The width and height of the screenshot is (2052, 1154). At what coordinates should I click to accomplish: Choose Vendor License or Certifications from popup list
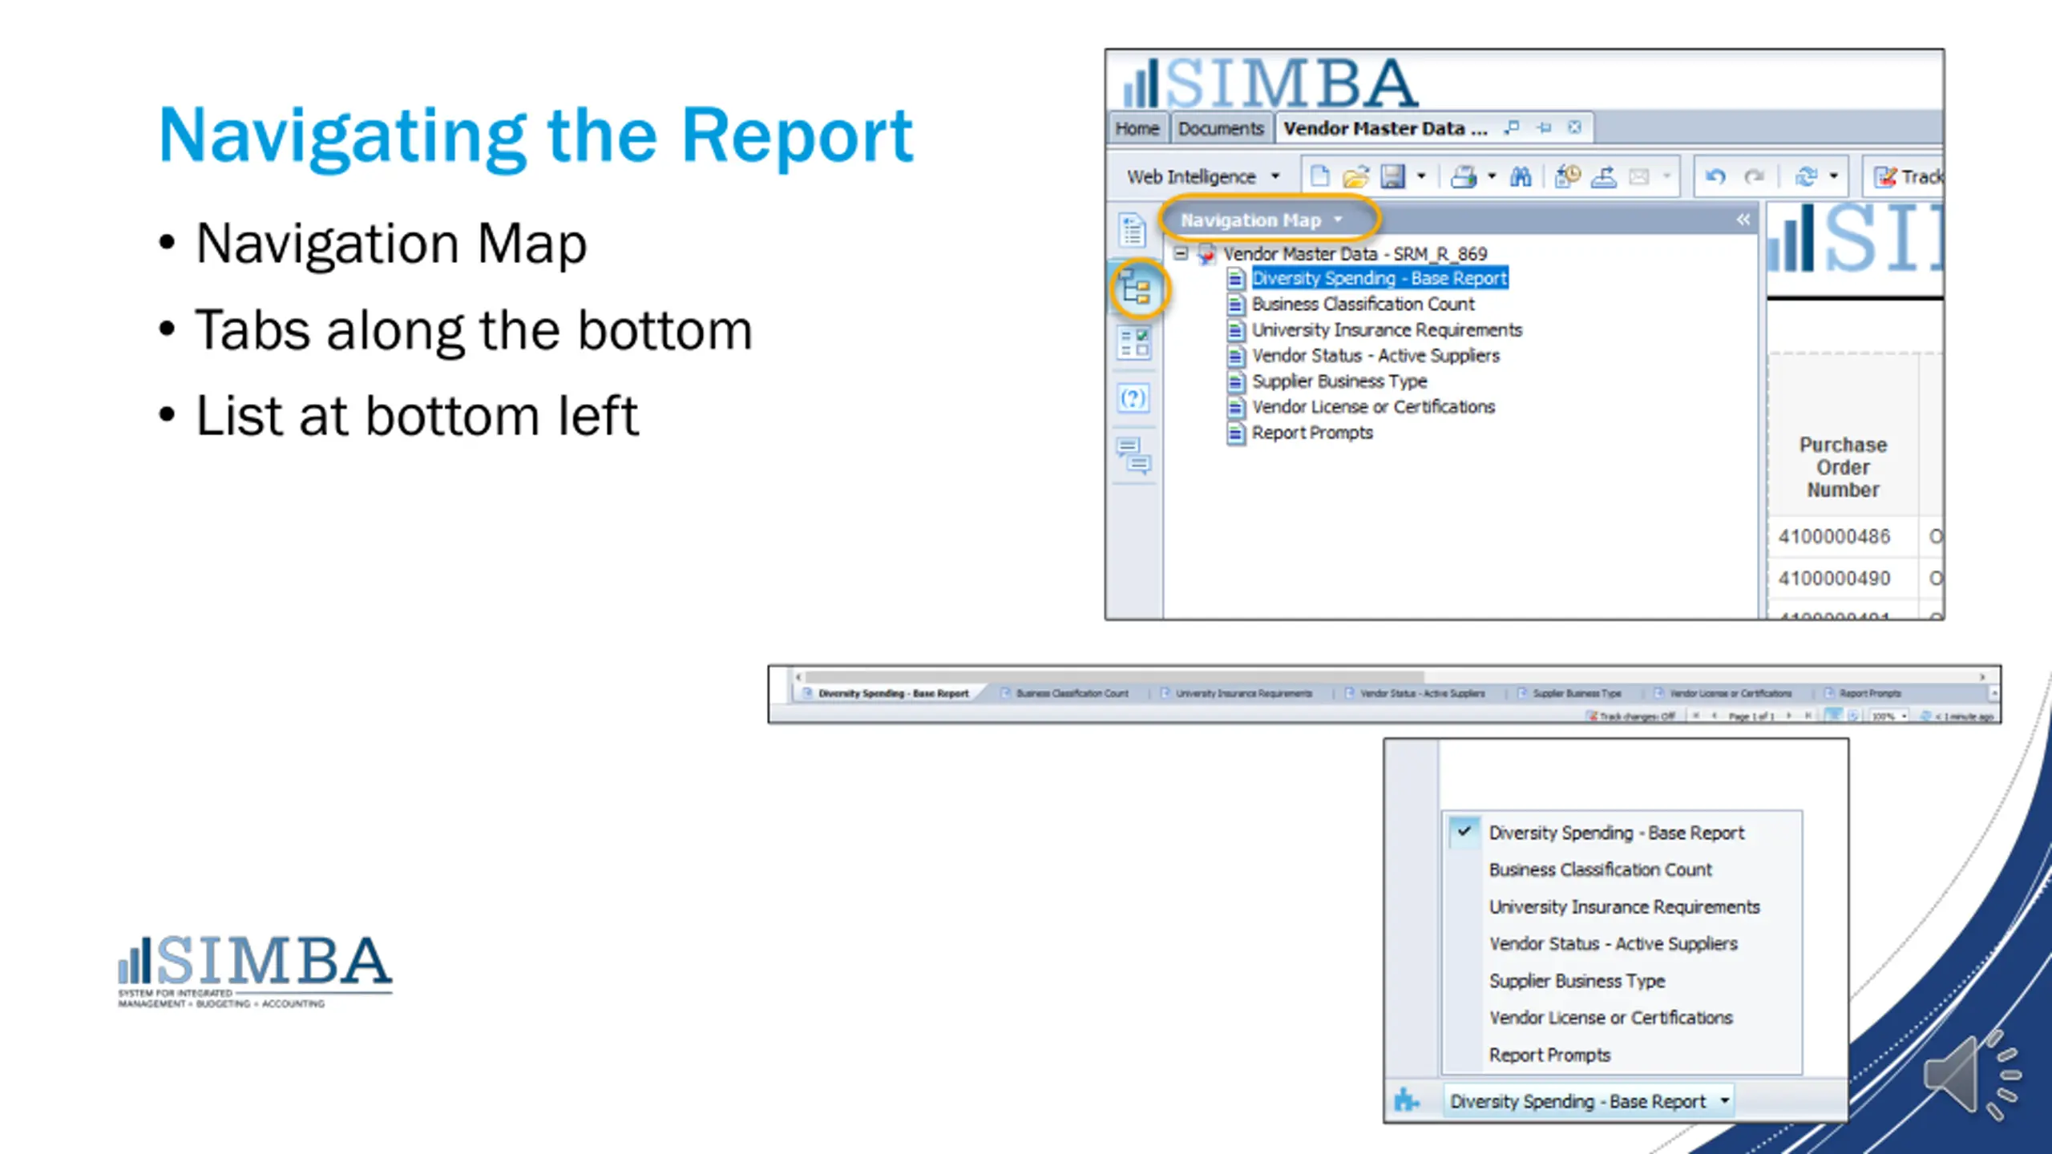[x=1610, y=1018]
